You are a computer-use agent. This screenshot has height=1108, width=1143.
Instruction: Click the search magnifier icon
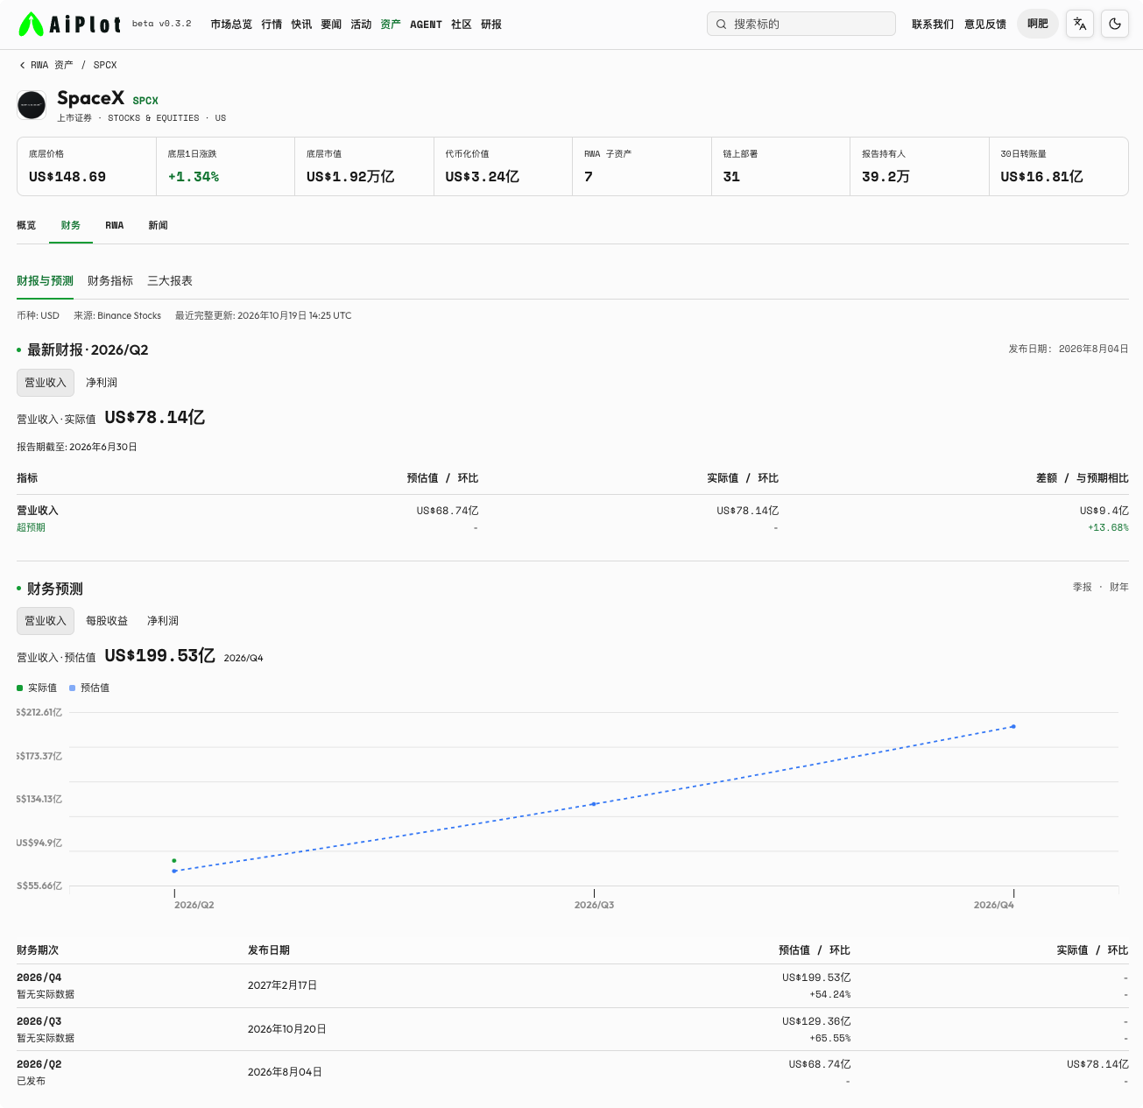click(722, 25)
